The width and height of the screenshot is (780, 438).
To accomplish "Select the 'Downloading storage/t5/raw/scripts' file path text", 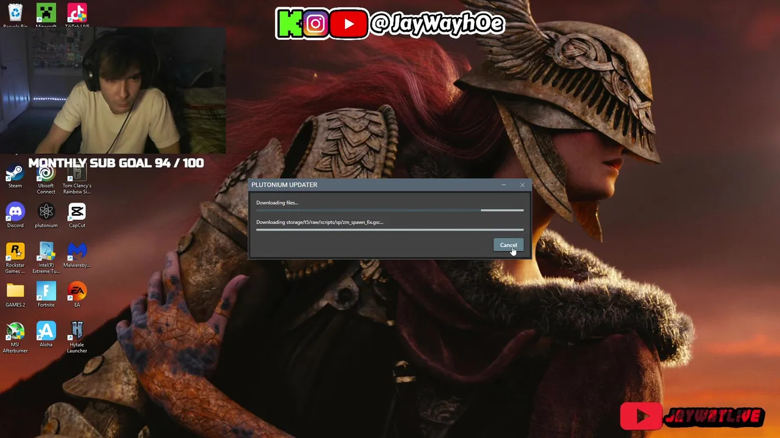I will 320,222.
